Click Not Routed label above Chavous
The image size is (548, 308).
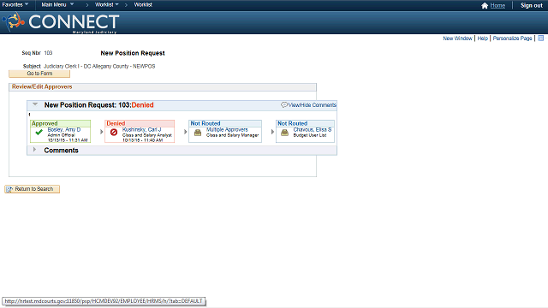point(292,123)
